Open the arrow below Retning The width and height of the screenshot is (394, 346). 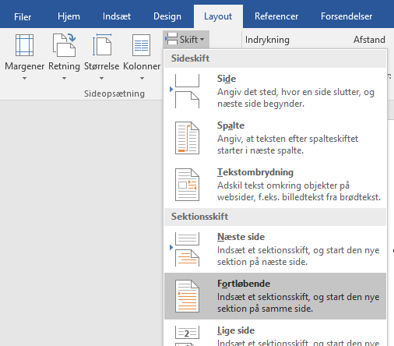click(x=64, y=78)
